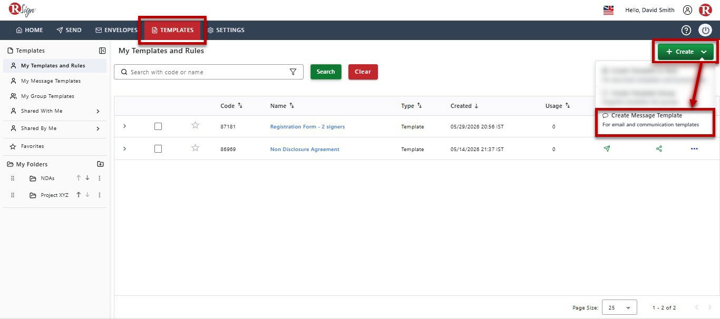Open the user profile icon

pyautogui.click(x=687, y=10)
